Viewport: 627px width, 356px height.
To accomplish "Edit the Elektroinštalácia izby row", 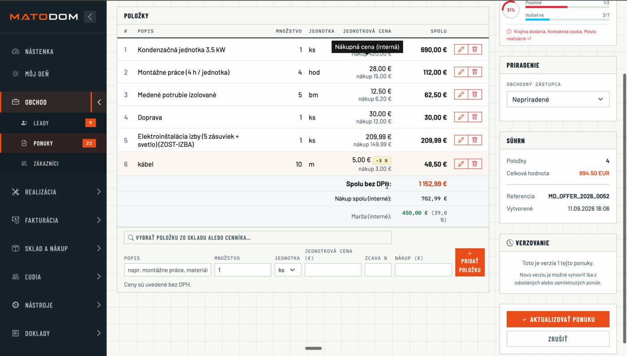I will pyautogui.click(x=461, y=140).
